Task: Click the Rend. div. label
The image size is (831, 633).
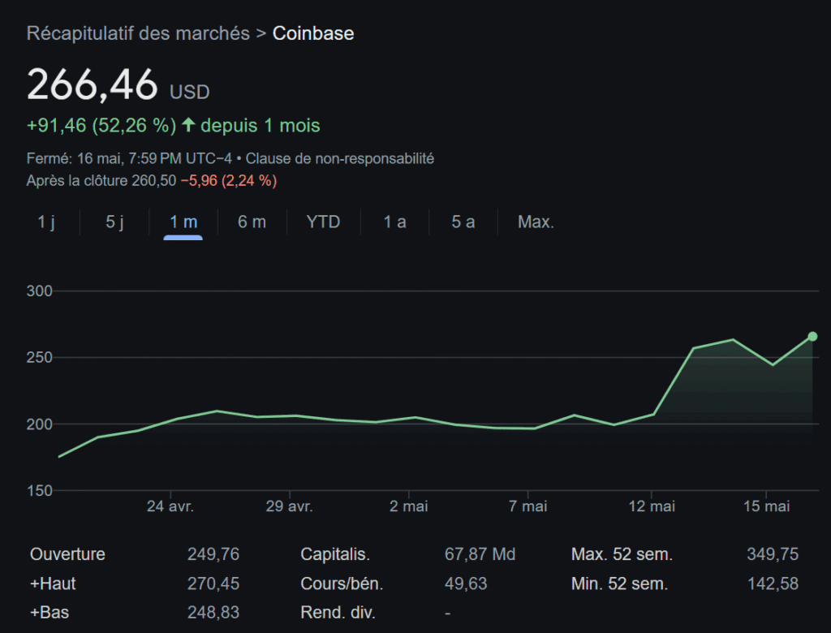Action: pyautogui.click(x=338, y=613)
